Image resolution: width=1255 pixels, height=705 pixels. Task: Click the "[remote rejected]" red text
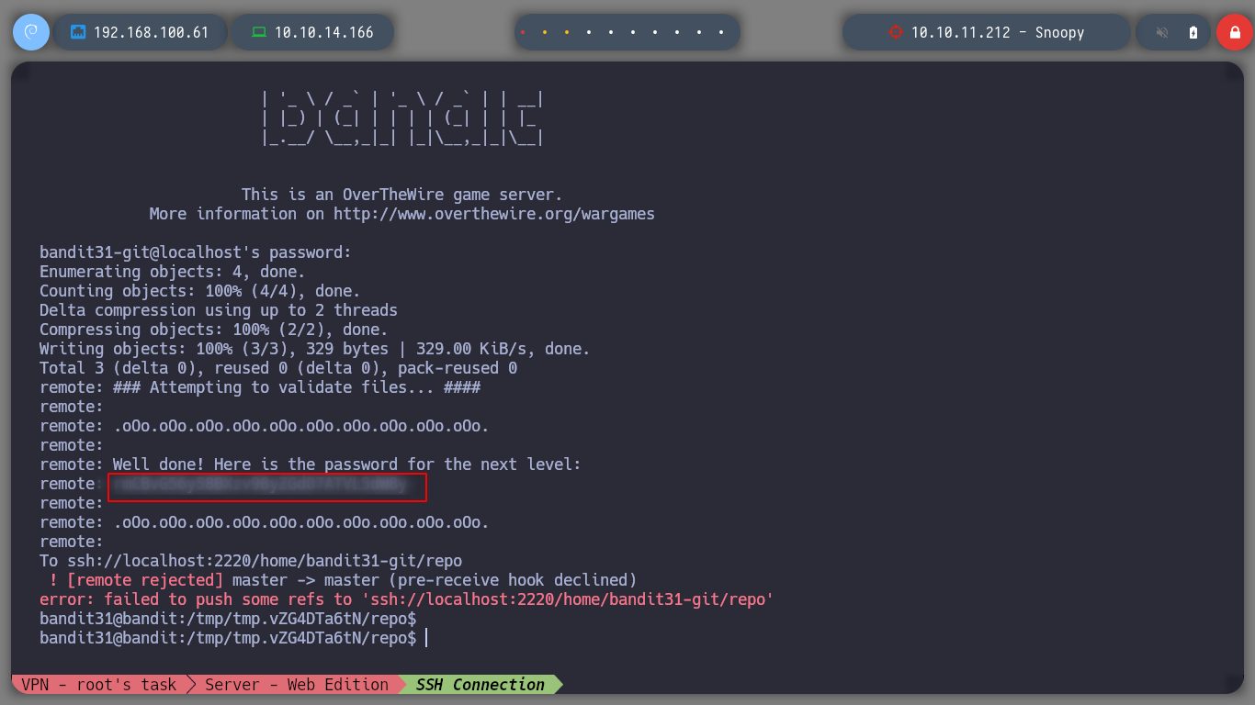[145, 580]
